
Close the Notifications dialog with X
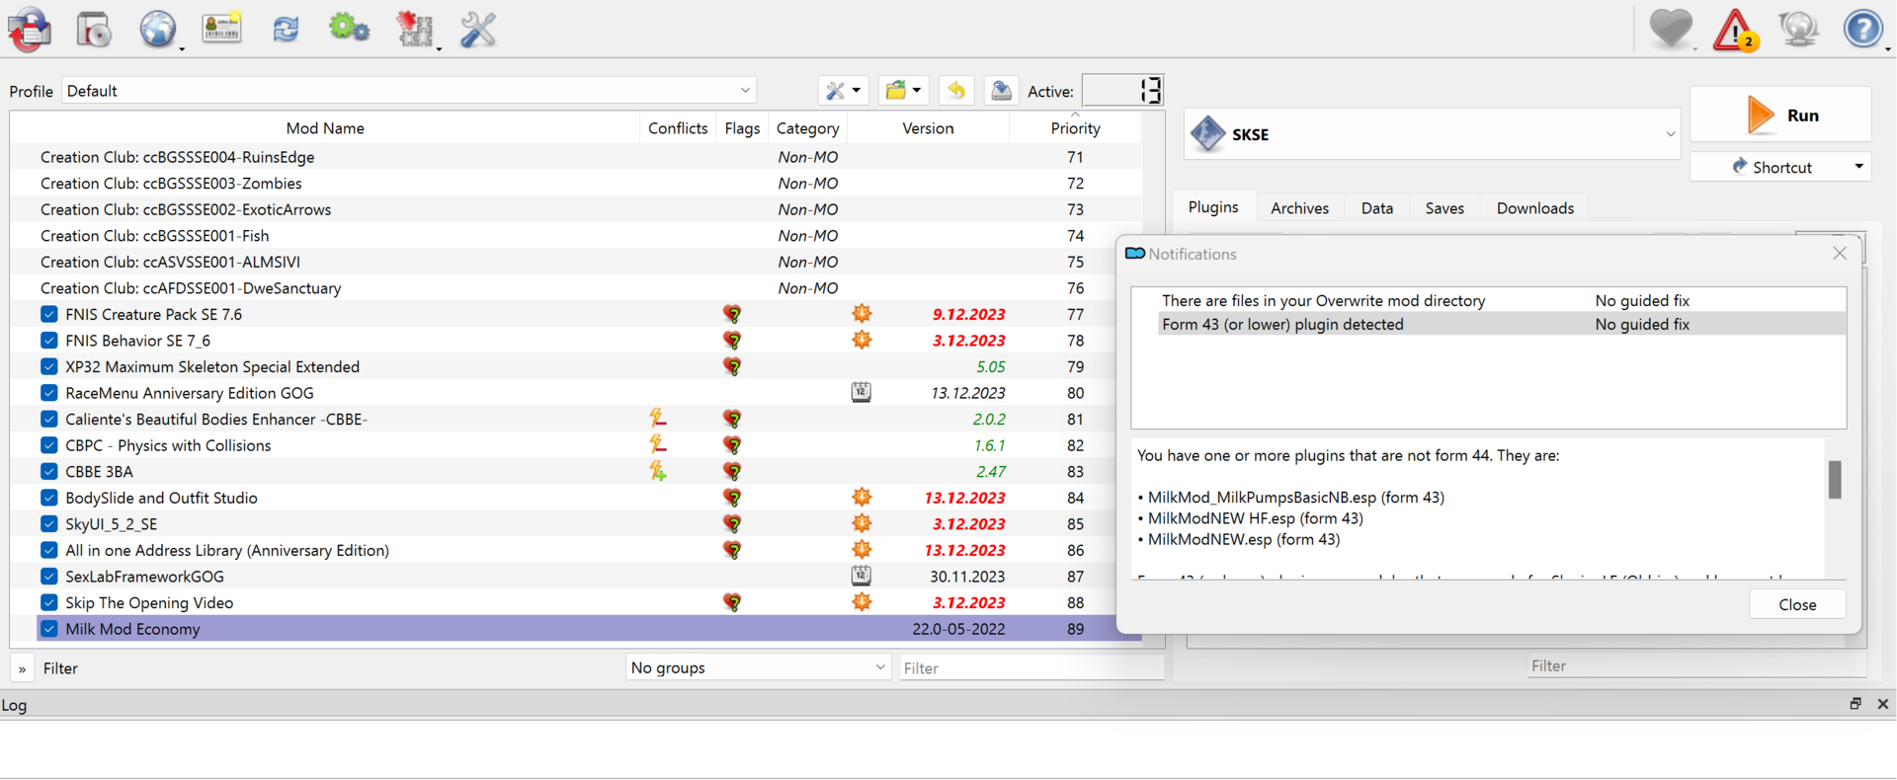[x=1839, y=254]
